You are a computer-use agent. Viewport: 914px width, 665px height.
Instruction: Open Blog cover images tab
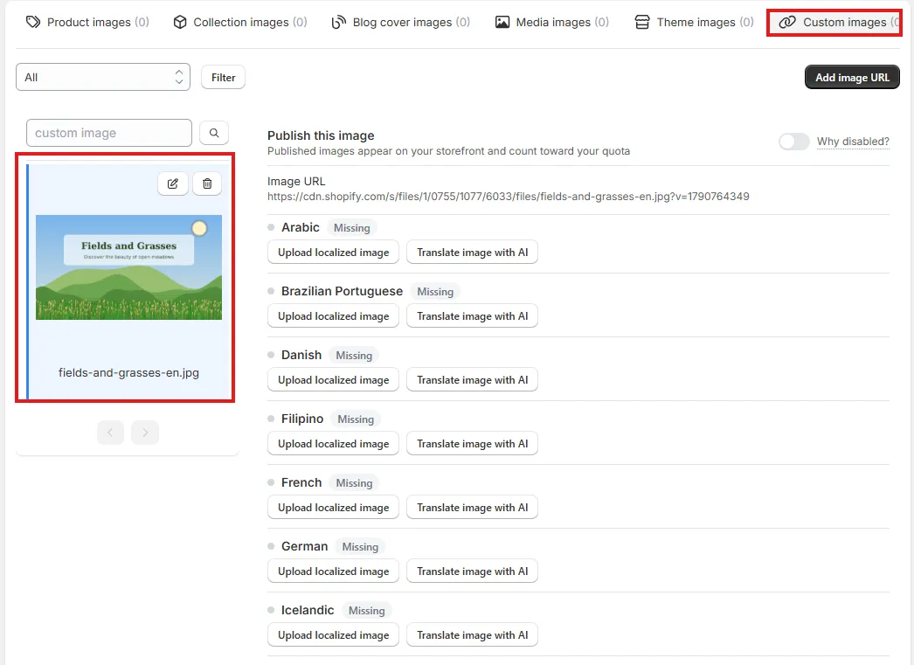point(400,22)
